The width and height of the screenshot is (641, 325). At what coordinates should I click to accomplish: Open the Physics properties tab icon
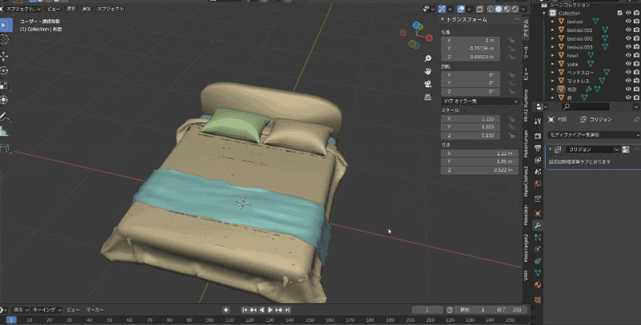[x=538, y=249]
